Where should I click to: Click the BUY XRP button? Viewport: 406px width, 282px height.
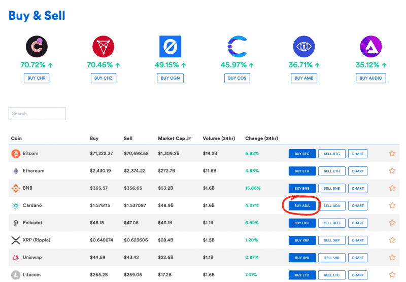302,240
